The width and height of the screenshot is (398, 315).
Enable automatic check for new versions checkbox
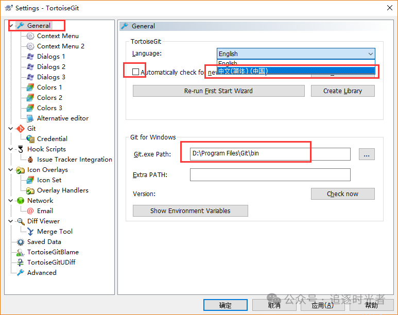pyautogui.click(x=136, y=72)
